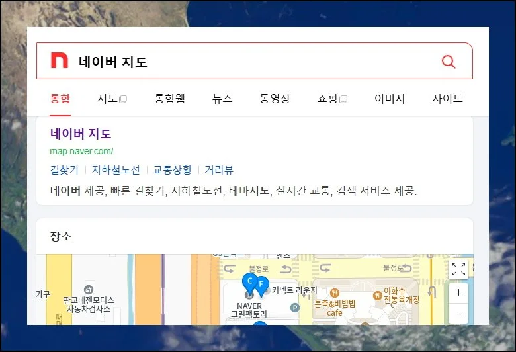Open the 교통상황 sub-link
The image size is (516, 352).
pyautogui.click(x=173, y=170)
